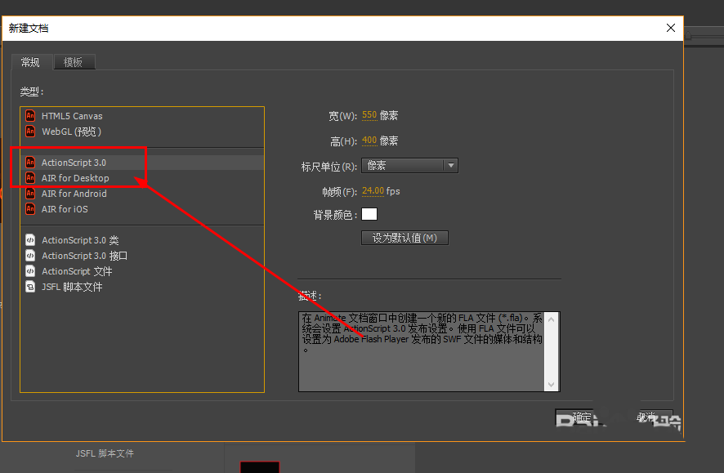Switch to the 常规 tab
The width and height of the screenshot is (724, 473).
click(x=31, y=62)
